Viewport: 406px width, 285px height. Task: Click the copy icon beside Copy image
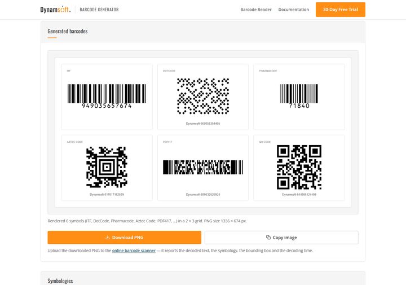268,238
